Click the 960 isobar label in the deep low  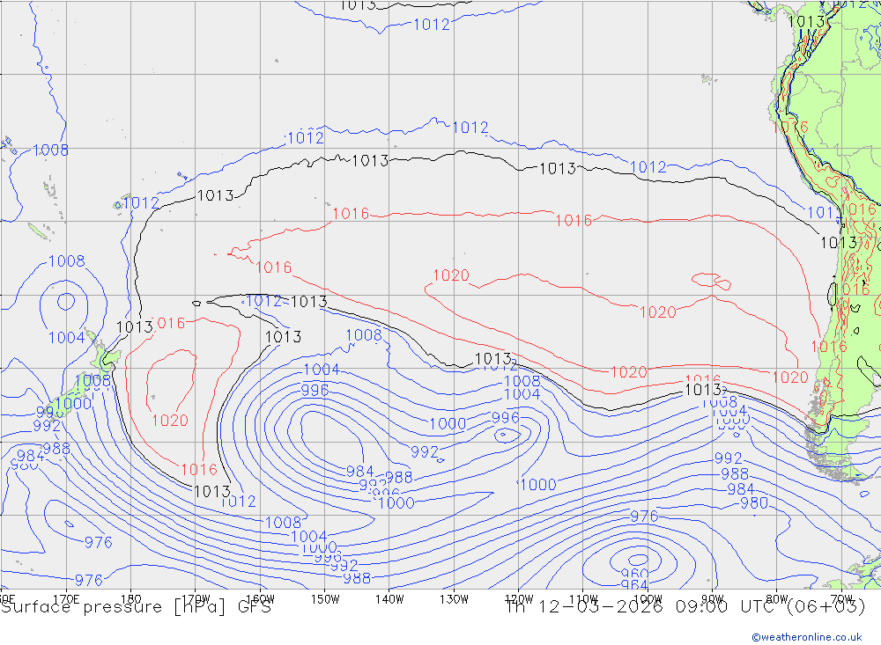635,575
